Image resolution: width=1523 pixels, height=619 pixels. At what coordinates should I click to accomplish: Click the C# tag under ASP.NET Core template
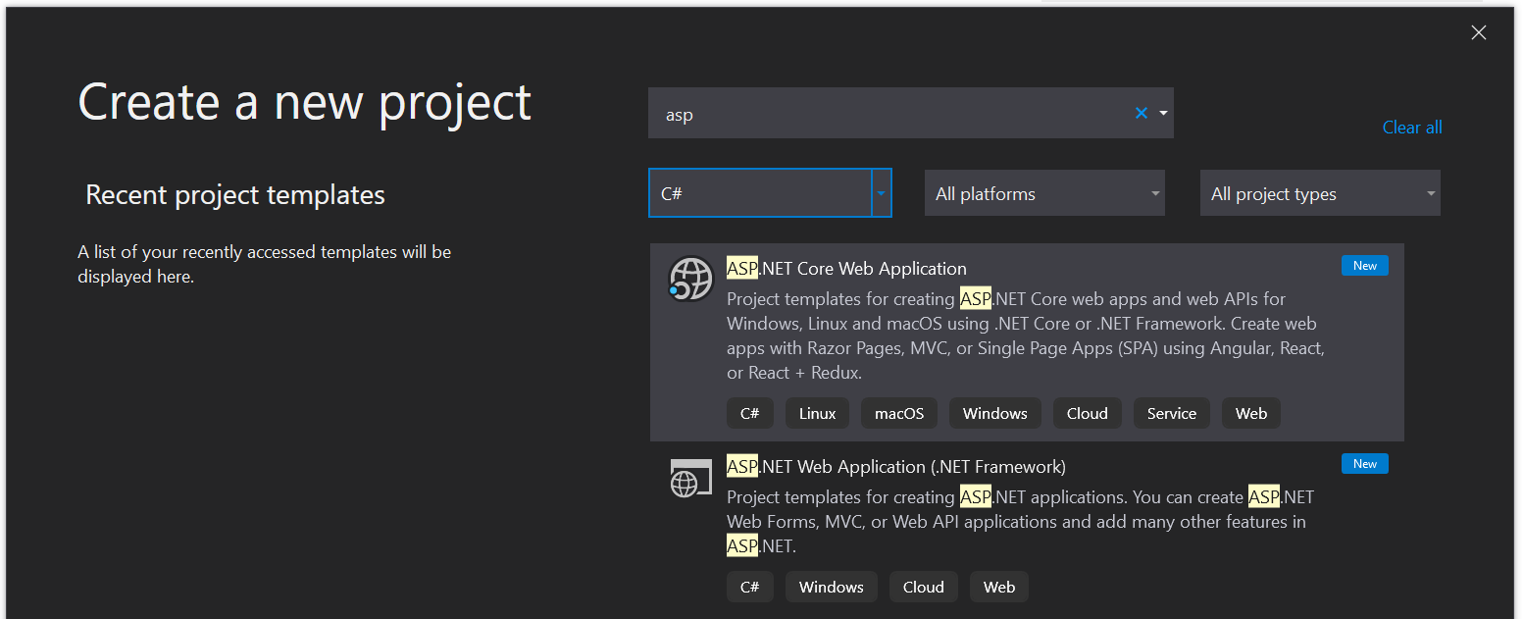750,413
